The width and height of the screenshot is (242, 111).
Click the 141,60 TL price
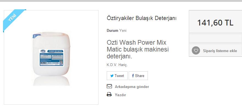pos(215,23)
